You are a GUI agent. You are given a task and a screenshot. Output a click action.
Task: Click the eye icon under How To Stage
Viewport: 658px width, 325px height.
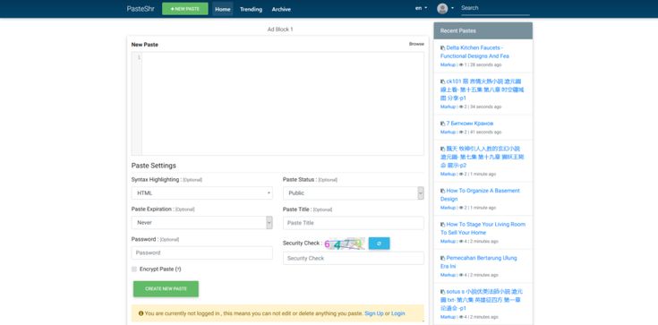461,241
